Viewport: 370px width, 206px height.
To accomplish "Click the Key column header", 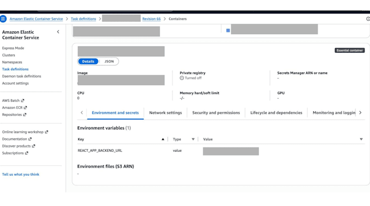I will 81,139.
